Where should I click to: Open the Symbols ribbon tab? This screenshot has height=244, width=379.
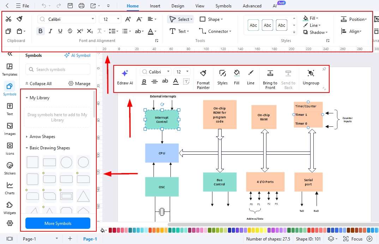coord(223,6)
